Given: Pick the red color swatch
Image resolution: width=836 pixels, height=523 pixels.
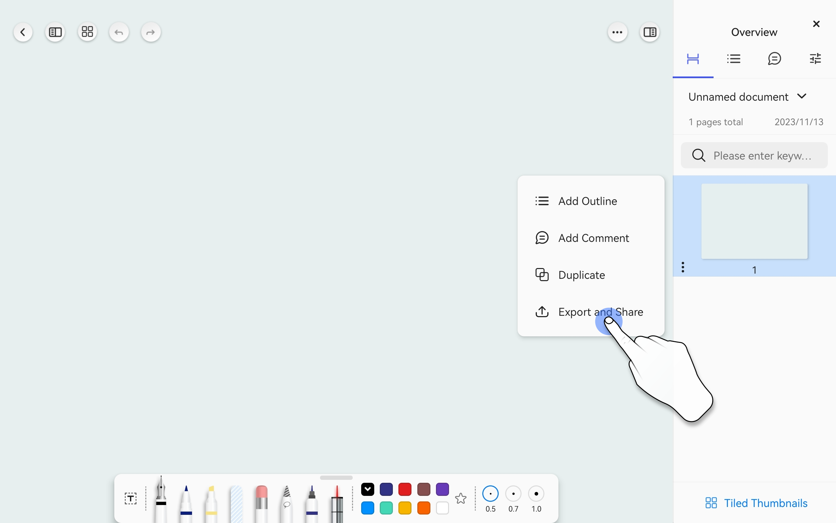Looking at the screenshot, I should click(405, 489).
